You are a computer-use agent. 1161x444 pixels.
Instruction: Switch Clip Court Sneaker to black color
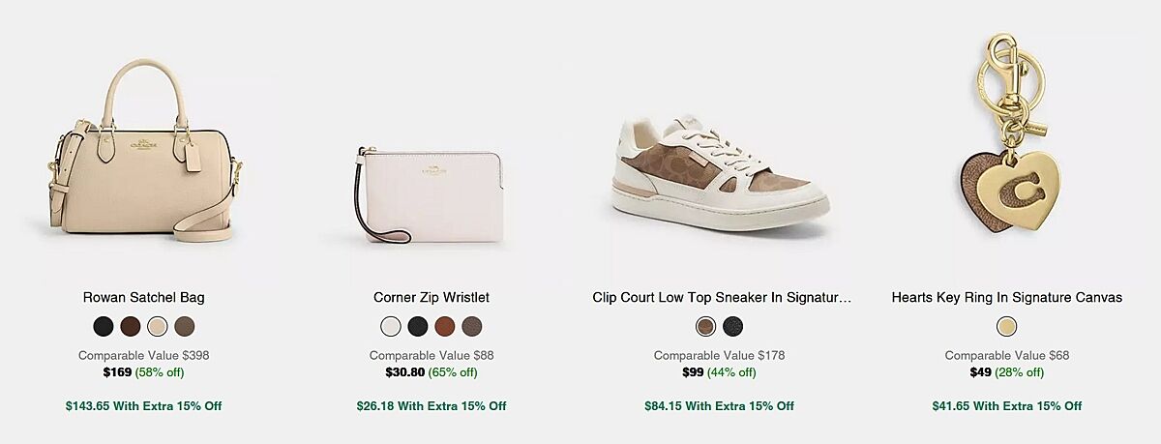coord(732,327)
